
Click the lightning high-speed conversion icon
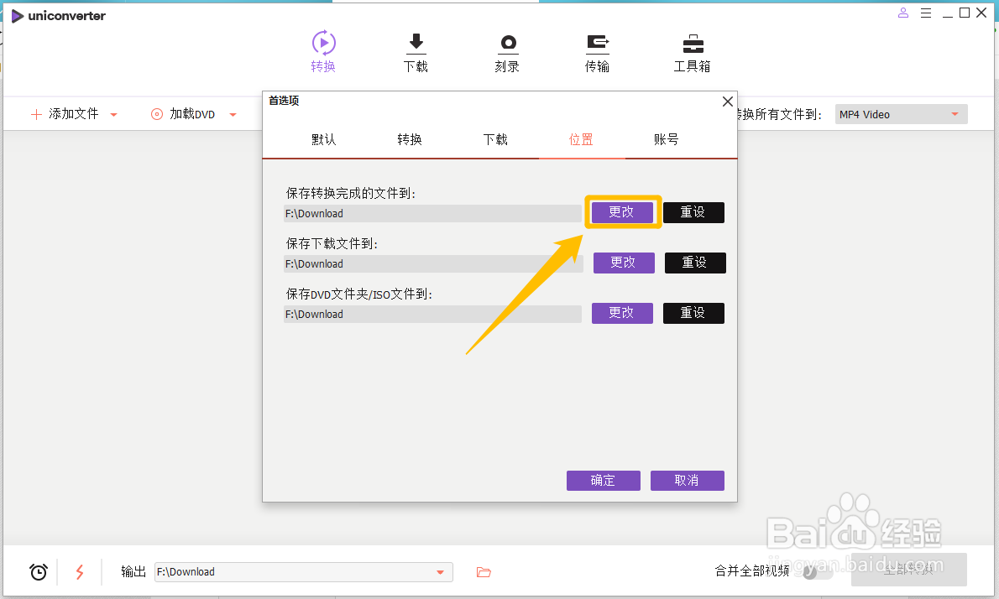tap(80, 571)
